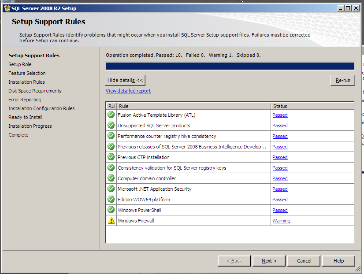The width and height of the screenshot is (364, 274).
Task: Click the completed blue progress bar
Action: (230, 66)
